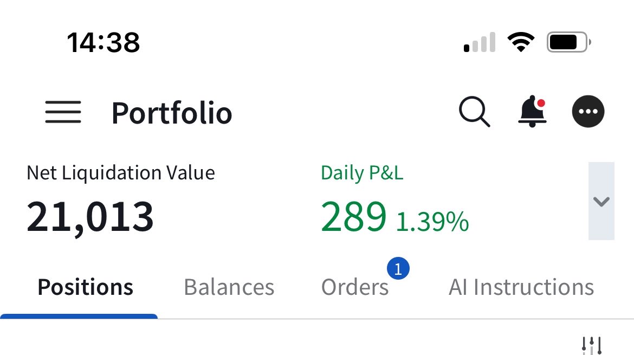Open the three-dot more options button

coord(588,111)
